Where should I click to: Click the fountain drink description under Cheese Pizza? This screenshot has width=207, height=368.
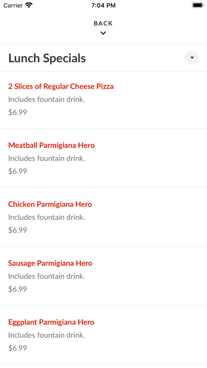point(46,99)
